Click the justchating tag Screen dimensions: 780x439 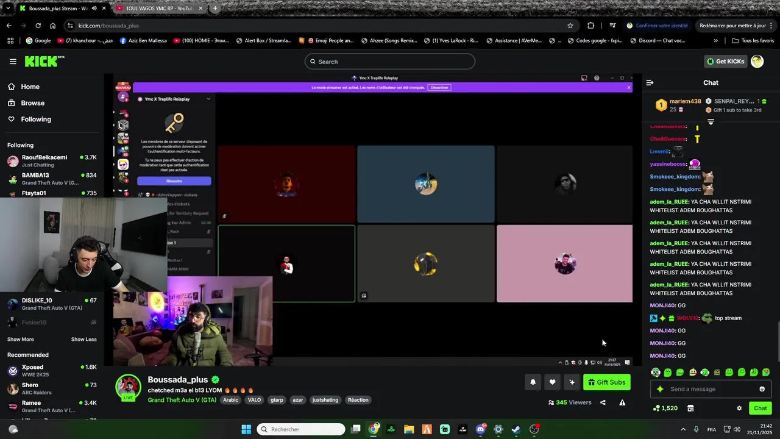(x=325, y=400)
